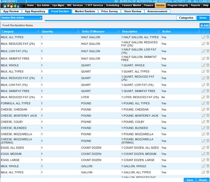Edit the CHEESE, MONTEREY JACK row
The image size is (210, 182).
tap(203, 115)
